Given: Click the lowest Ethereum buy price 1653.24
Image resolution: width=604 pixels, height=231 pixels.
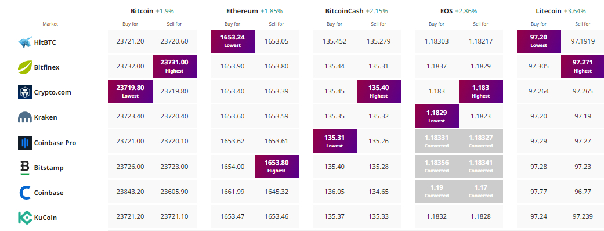Looking at the screenshot, I should point(233,41).
